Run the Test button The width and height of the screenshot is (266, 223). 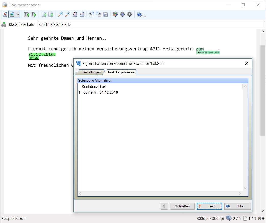[x=209, y=206]
